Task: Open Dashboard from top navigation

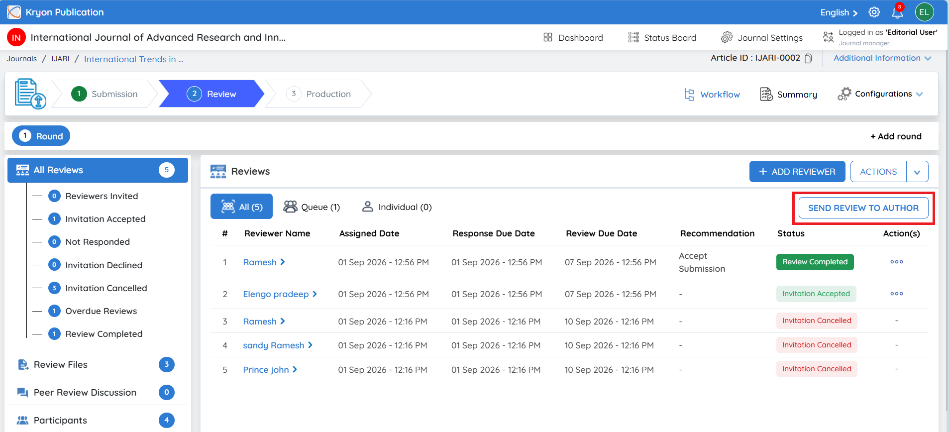Action: (573, 37)
